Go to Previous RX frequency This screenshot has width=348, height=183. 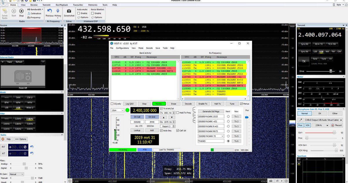50,13
